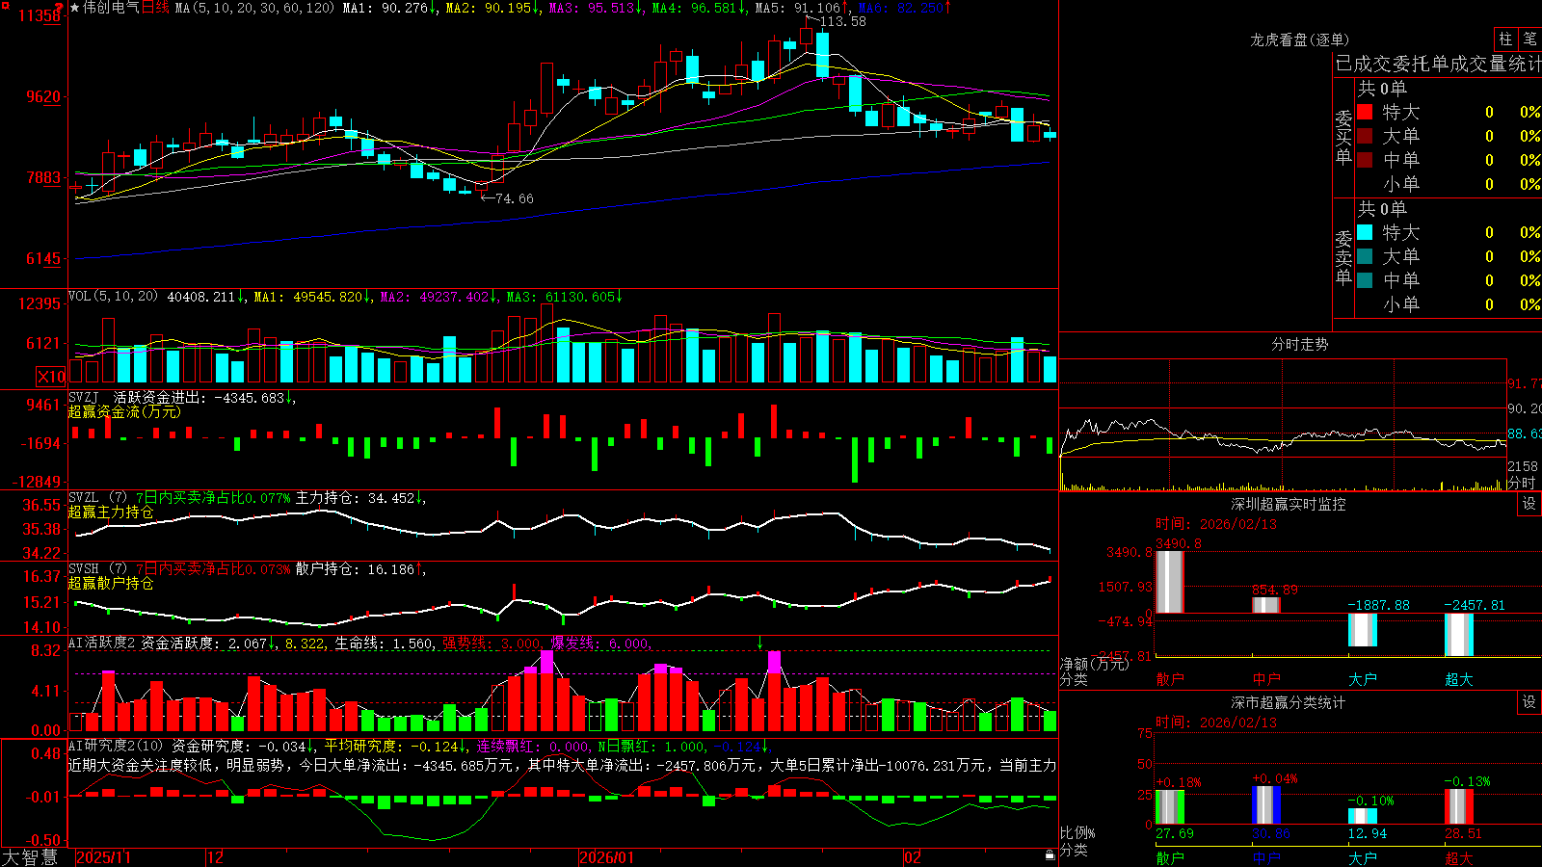Click the X10 volume scale box

point(51,377)
